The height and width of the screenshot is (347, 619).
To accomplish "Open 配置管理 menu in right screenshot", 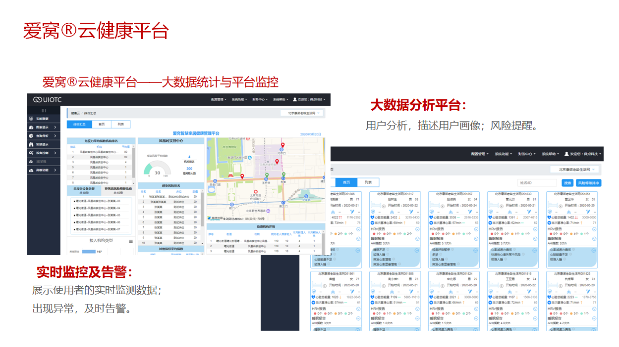I will tap(480, 154).
